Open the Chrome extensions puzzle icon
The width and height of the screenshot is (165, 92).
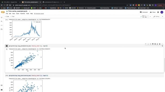150,5
